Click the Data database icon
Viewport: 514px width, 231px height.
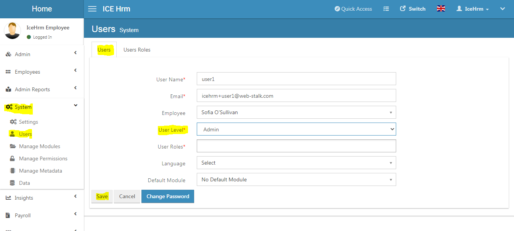[12, 183]
